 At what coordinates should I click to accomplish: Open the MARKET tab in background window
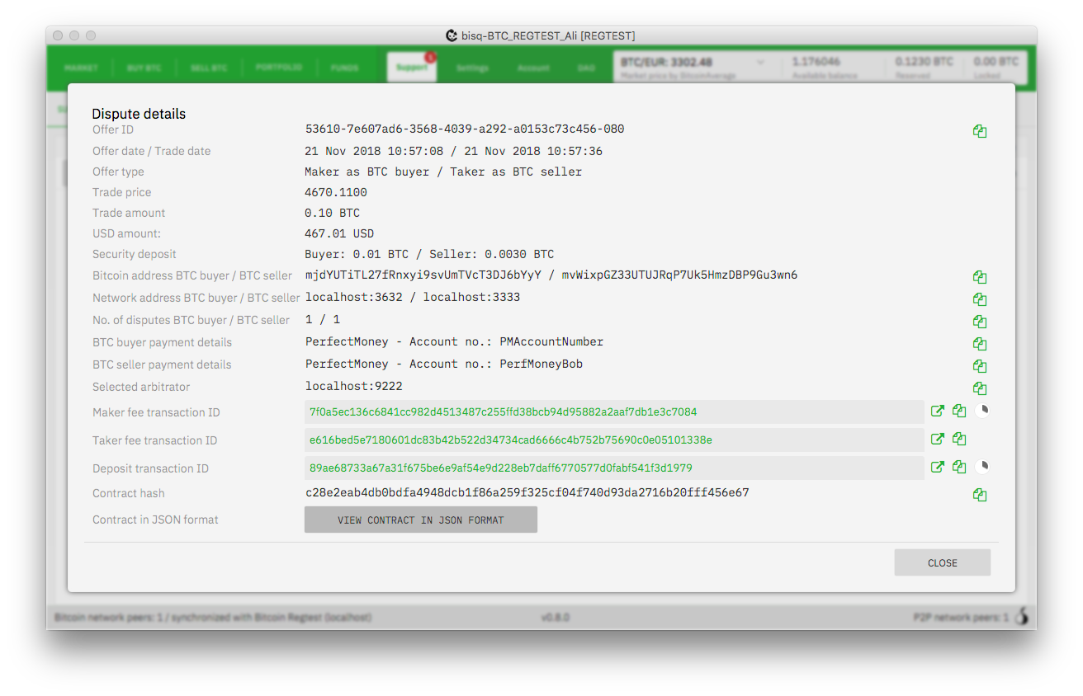pyautogui.click(x=81, y=68)
